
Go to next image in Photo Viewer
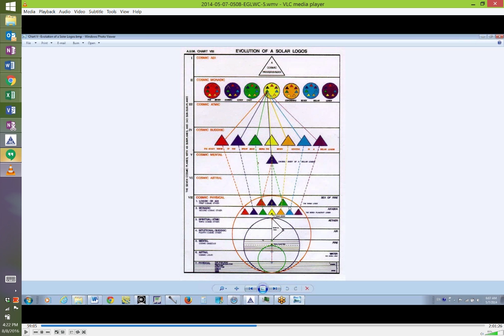(x=275, y=288)
